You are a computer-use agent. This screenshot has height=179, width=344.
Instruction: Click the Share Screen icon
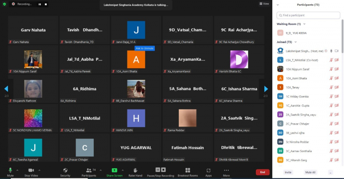[x=114, y=170]
